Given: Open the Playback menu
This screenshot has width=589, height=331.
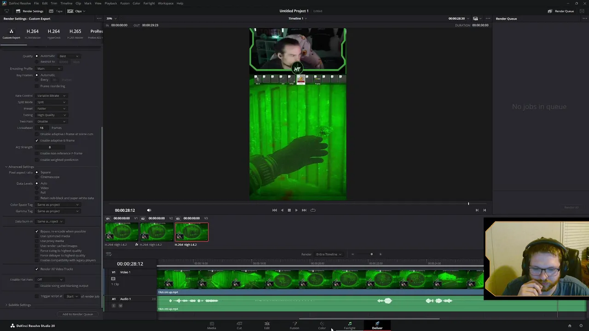Looking at the screenshot, I should click(110, 3).
